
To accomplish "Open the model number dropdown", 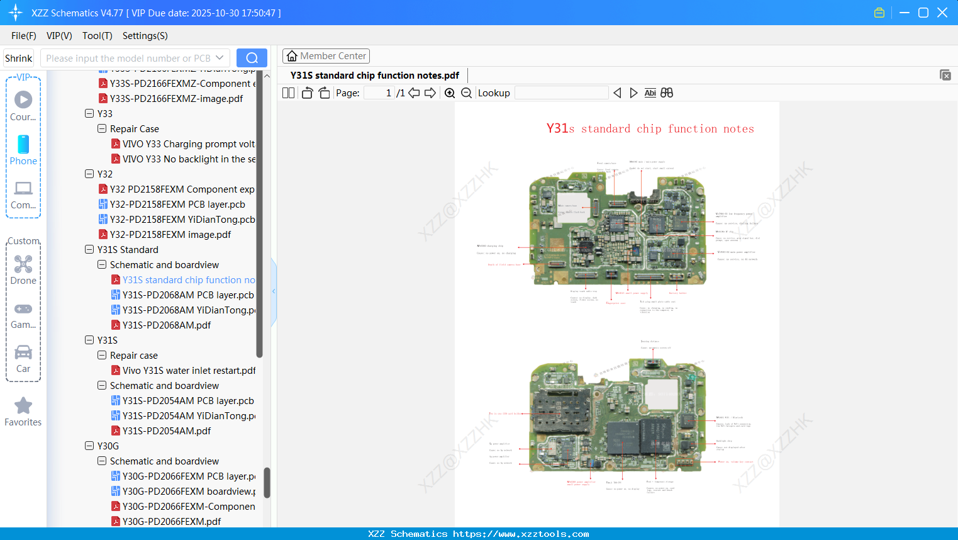I will (221, 57).
